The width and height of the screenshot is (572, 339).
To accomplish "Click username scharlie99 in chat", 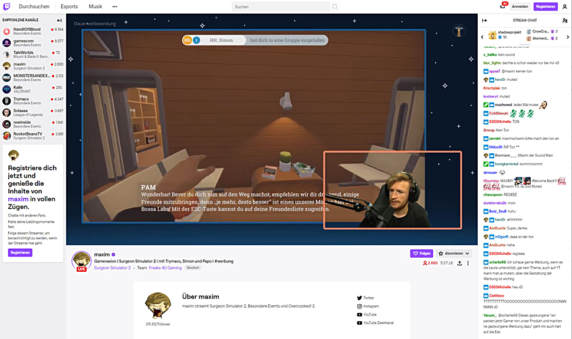I will [x=498, y=262].
